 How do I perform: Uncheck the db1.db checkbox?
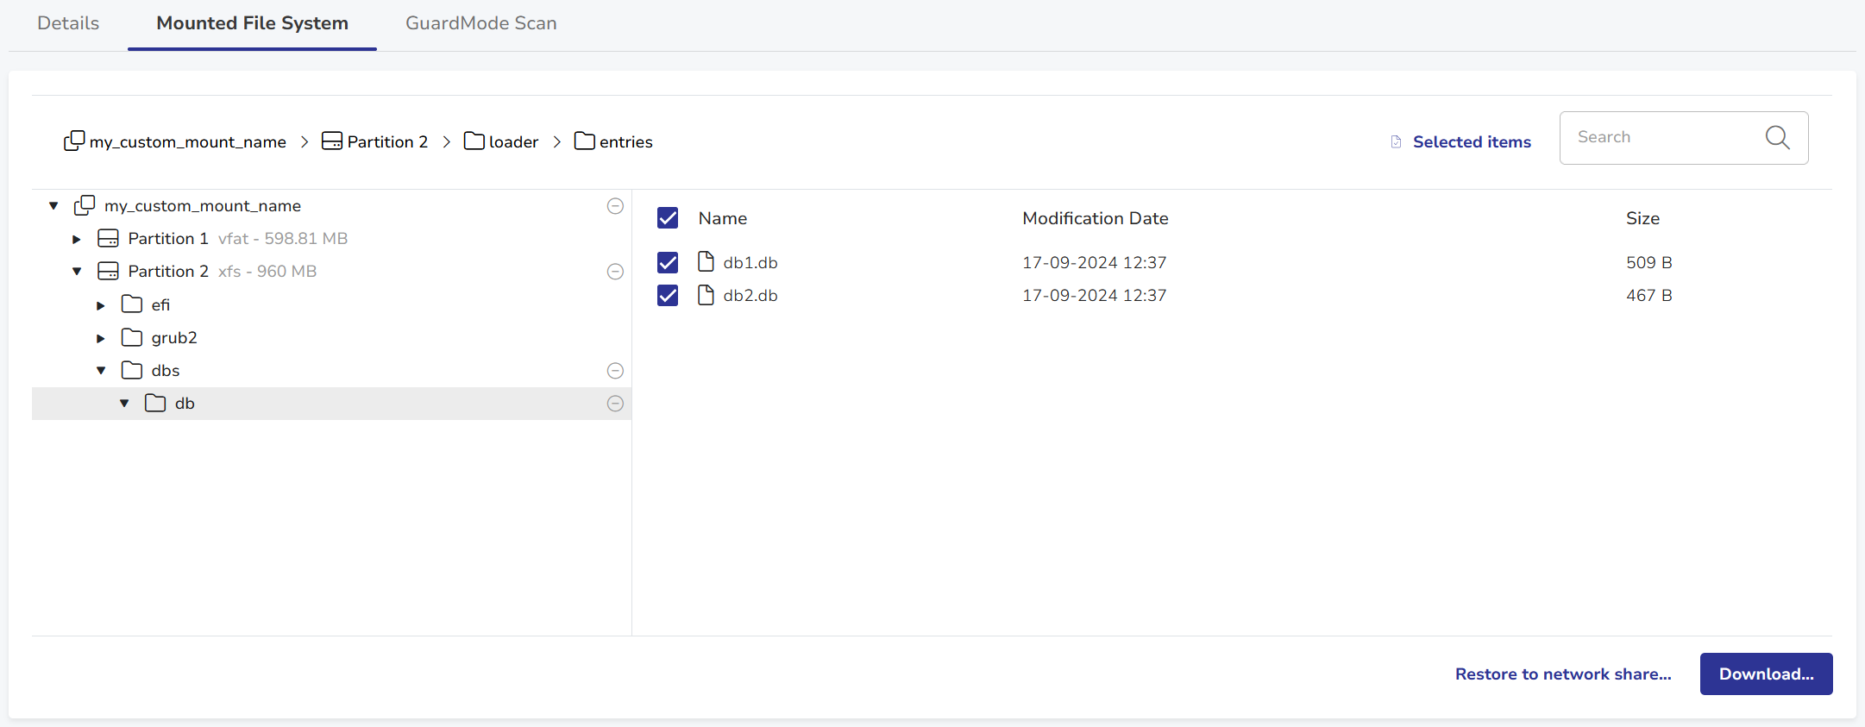[x=668, y=262]
